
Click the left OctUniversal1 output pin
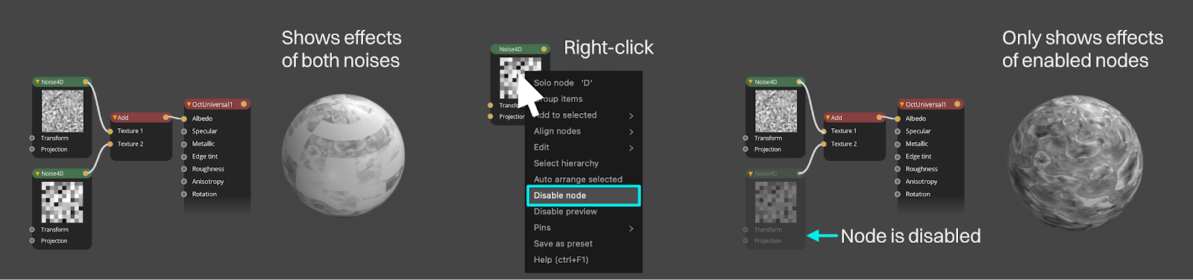click(x=244, y=104)
